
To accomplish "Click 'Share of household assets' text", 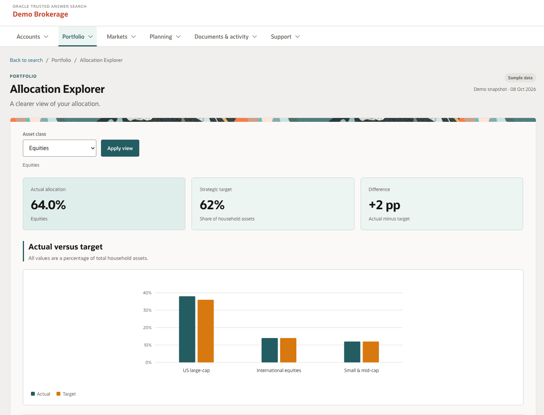I will 227,219.
